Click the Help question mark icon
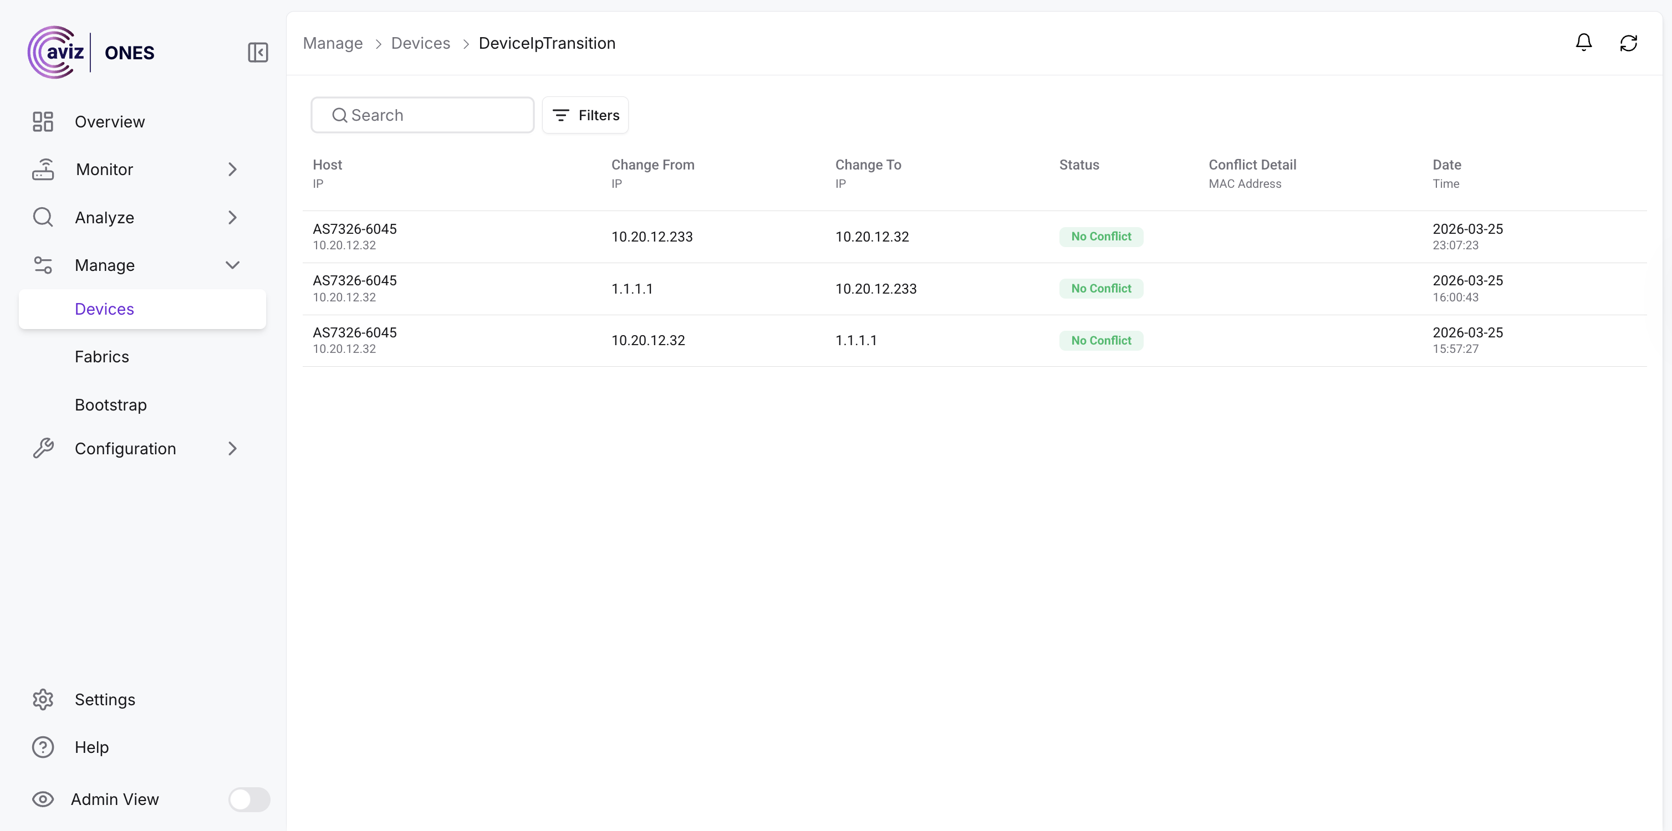This screenshot has height=831, width=1672. tap(43, 747)
